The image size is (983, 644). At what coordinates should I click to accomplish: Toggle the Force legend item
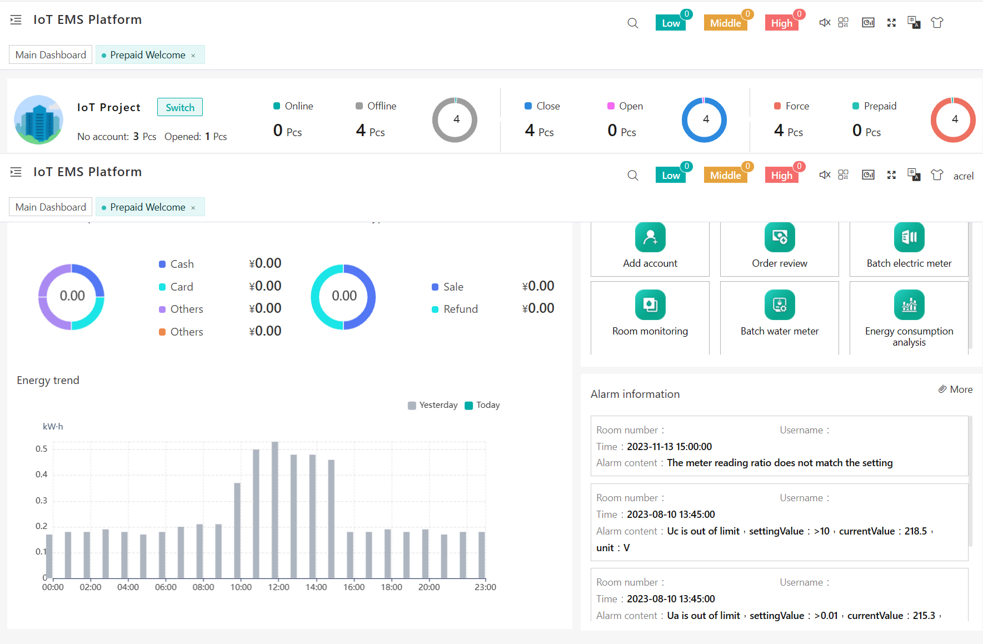[791, 106]
